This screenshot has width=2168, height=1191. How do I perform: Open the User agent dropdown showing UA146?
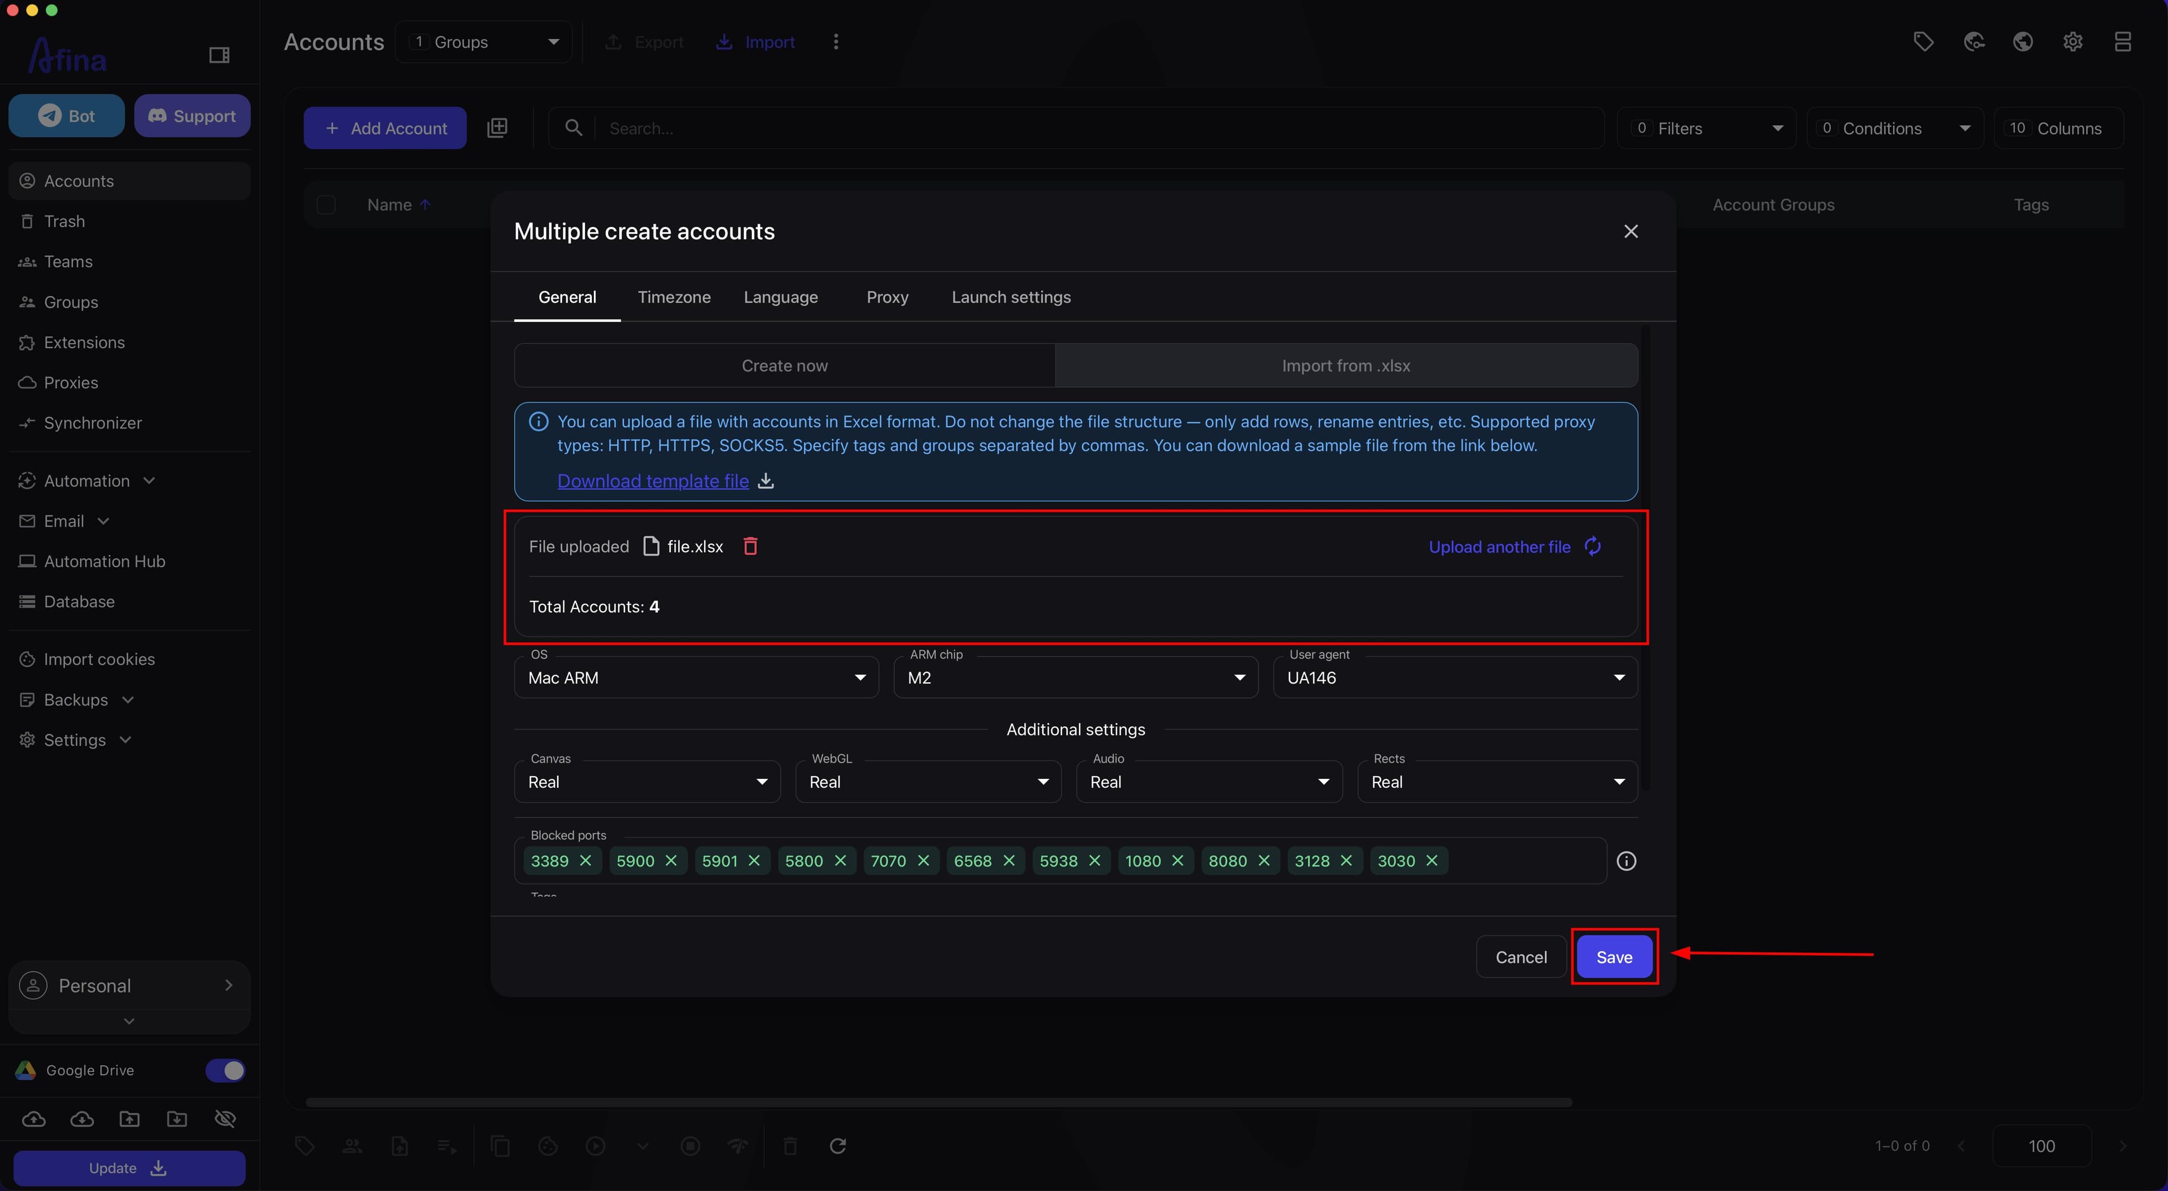pos(1455,677)
